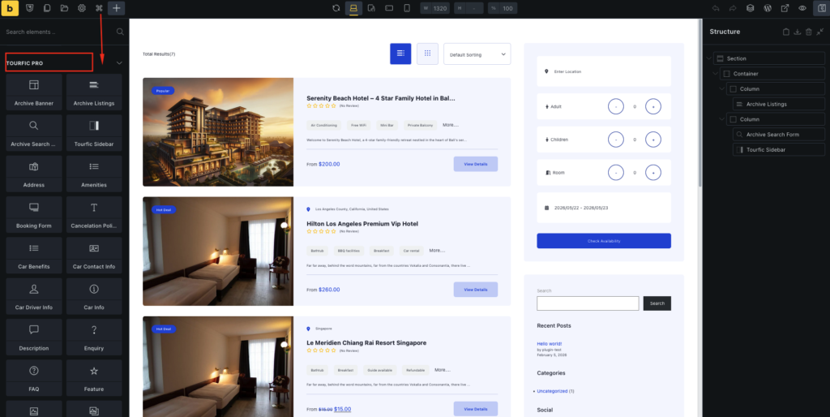The width and height of the screenshot is (830, 417).
Task: Open View on frontend external link icon
Action: click(785, 8)
